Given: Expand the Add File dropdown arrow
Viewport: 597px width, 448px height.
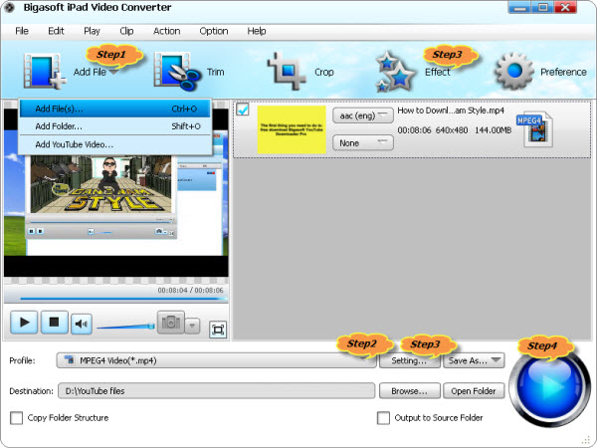Looking at the screenshot, I should click(113, 72).
